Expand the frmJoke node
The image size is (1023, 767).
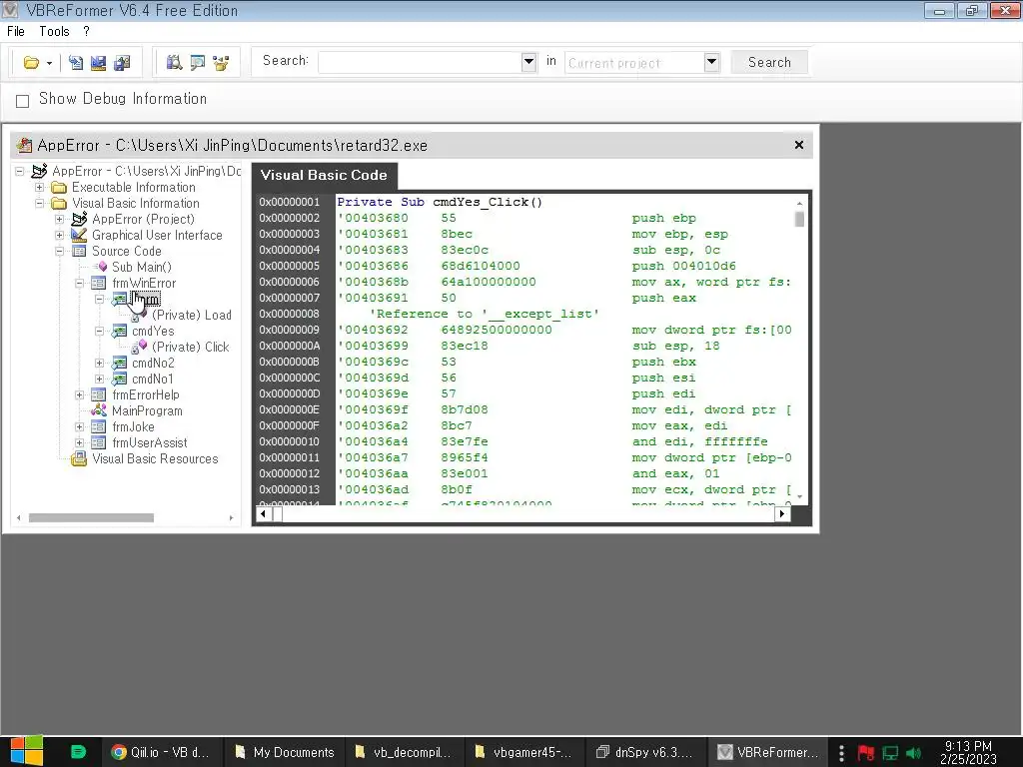coord(80,427)
